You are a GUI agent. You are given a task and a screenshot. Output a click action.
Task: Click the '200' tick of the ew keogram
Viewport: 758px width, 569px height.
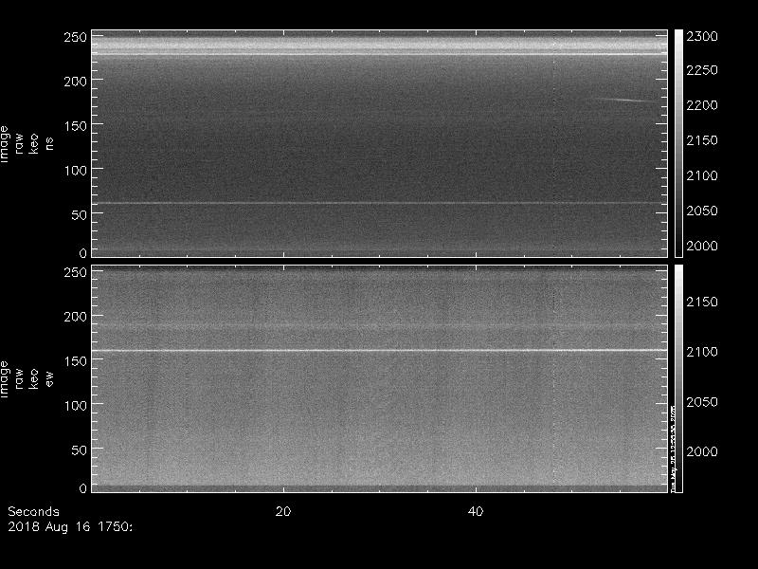point(76,317)
